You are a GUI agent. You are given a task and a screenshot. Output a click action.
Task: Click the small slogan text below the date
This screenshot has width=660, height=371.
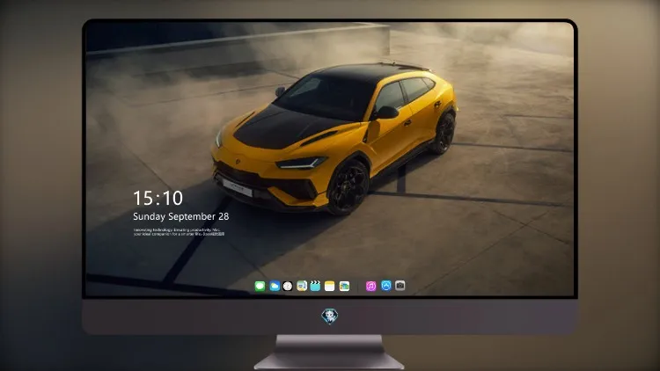tap(179, 232)
